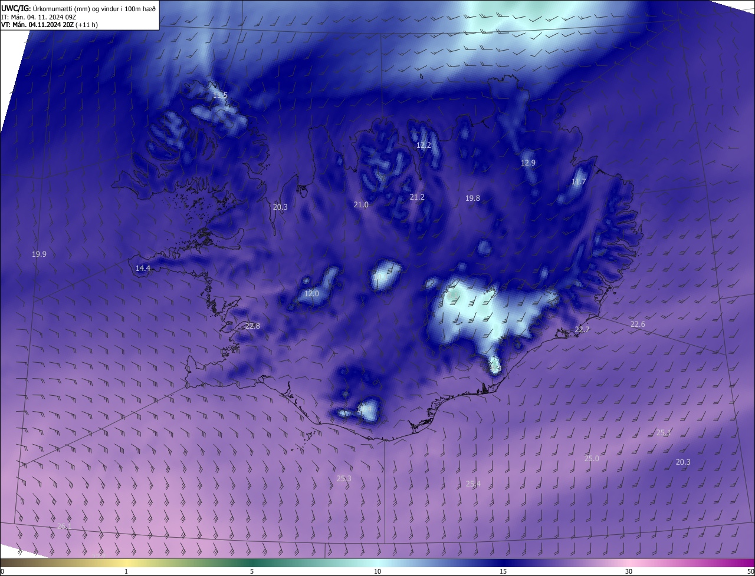Viewport: 755px width, 576px height.
Task: Click the color scale tick labeled 5
Action: click(x=252, y=571)
